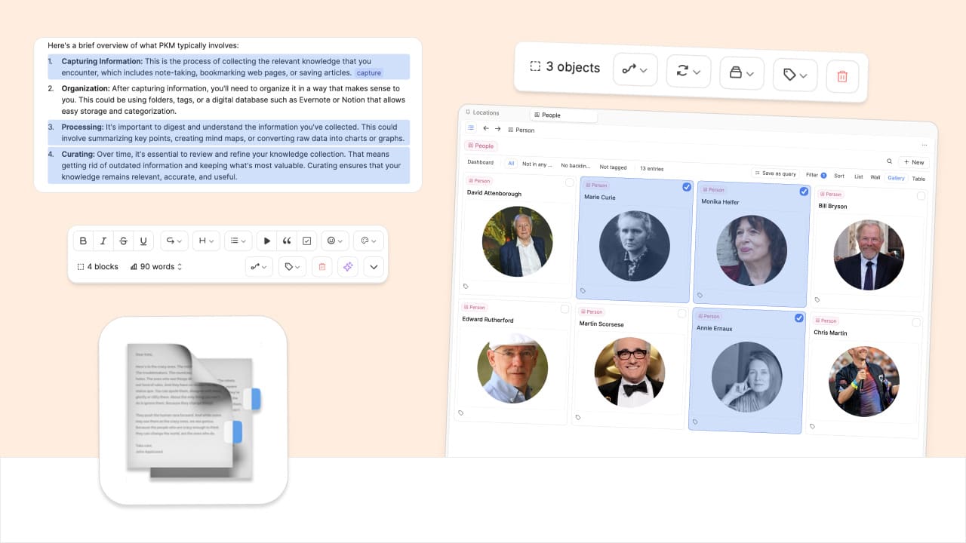Click the New button to add an entry
The height and width of the screenshot is (543, 966).
pyautogui.click(x=913, y=162)
